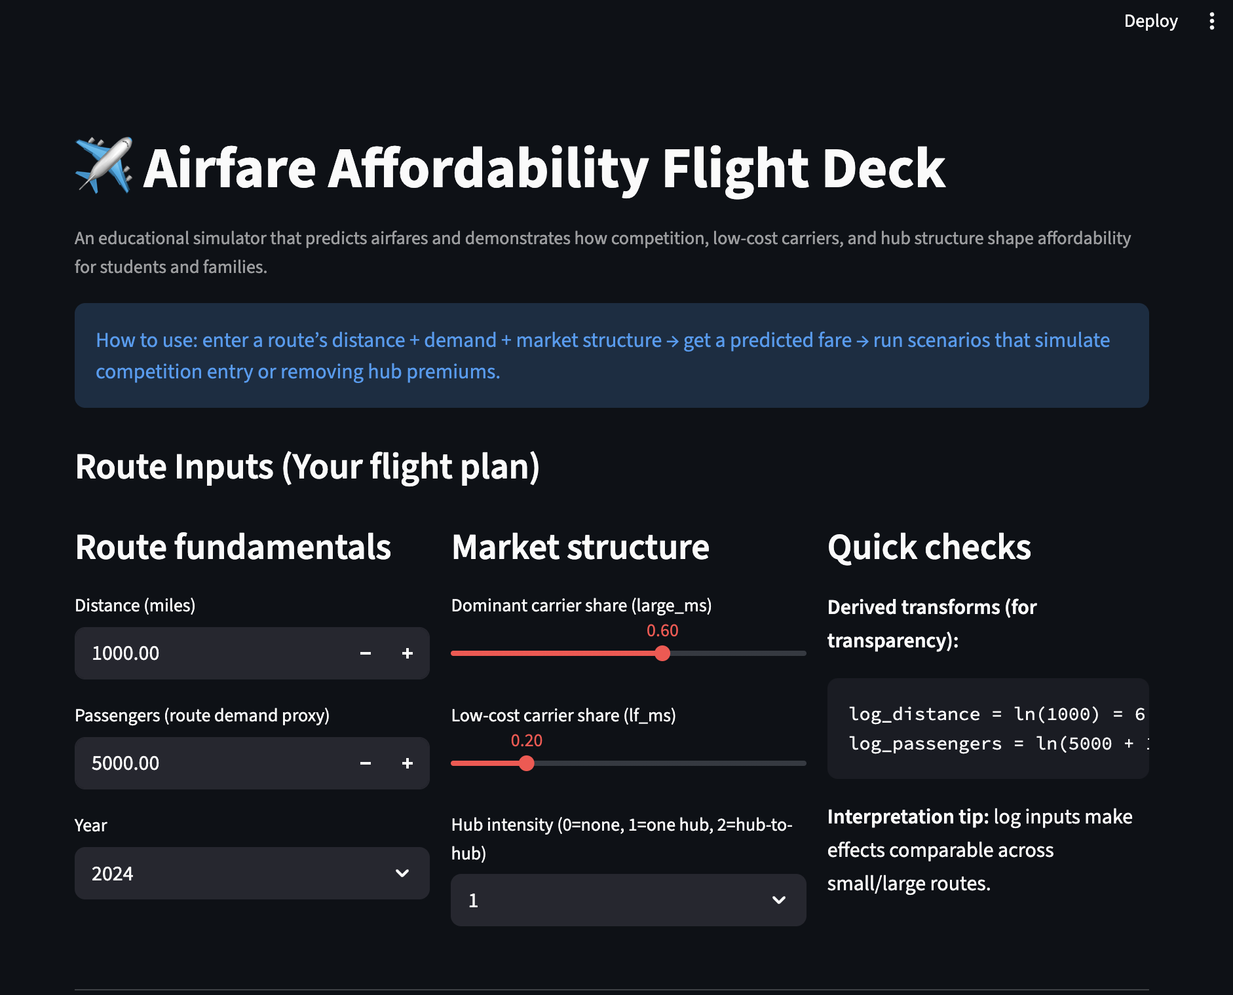Click the Year dropdown chevron arrow

point(402,873)
